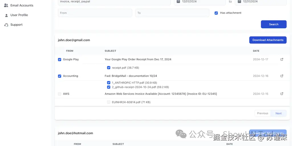This screenshot has height=146, width=292.
Task: Open the end date field 12/31/2024
Action: pyautogui.click(x=261, y=2)
